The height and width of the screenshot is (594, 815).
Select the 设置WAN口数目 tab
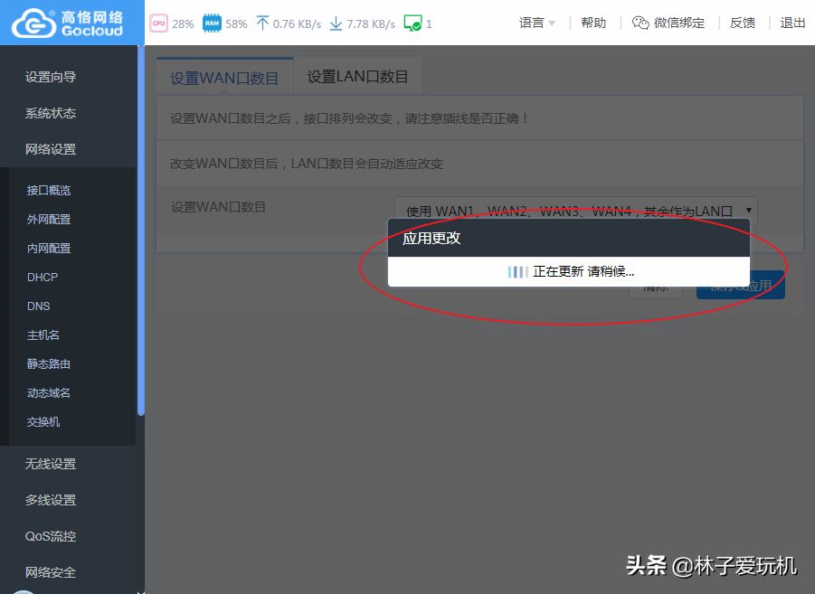point(224,78)
